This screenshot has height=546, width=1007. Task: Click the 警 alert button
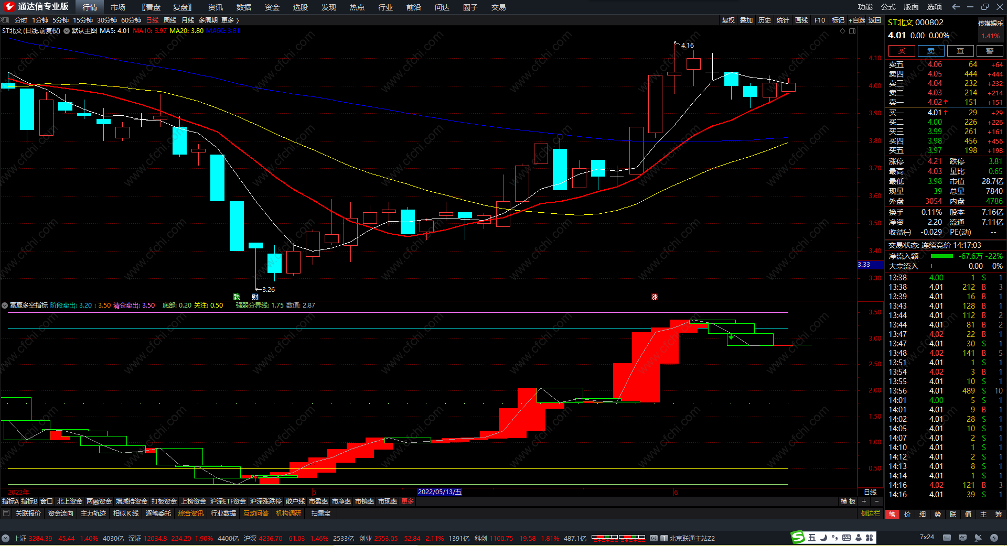[990, 51]
